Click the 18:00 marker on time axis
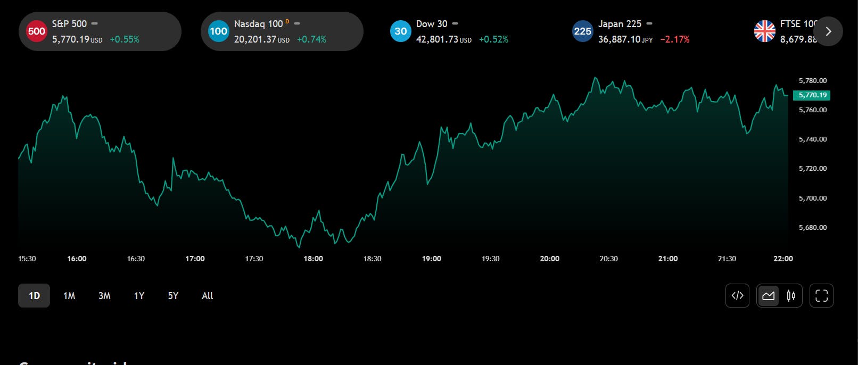 [313, 259]
